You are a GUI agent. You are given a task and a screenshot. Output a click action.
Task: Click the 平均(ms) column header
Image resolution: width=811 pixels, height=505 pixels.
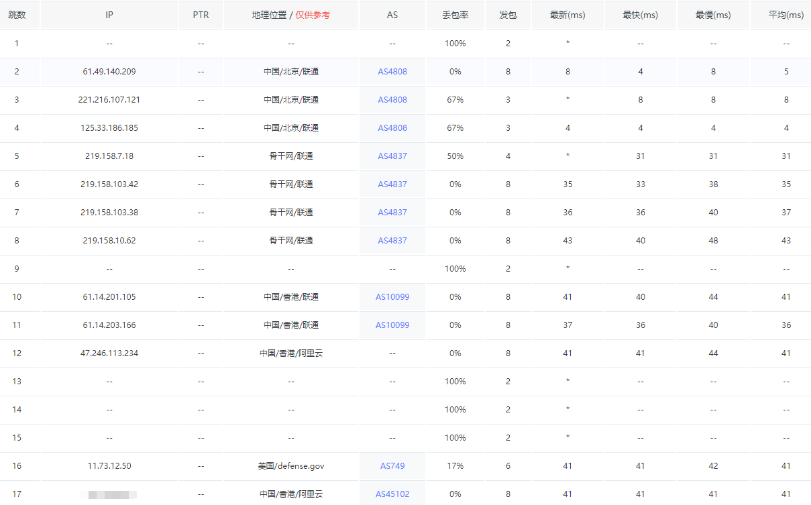(786, 15)
